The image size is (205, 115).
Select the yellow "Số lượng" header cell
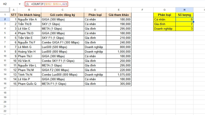[x=184, y=15]
